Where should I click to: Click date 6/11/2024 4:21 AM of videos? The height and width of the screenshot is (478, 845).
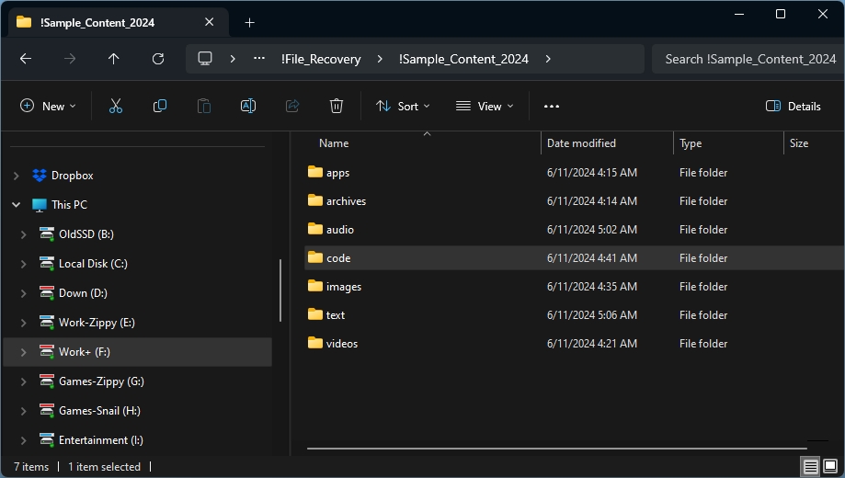pos(592,343)
